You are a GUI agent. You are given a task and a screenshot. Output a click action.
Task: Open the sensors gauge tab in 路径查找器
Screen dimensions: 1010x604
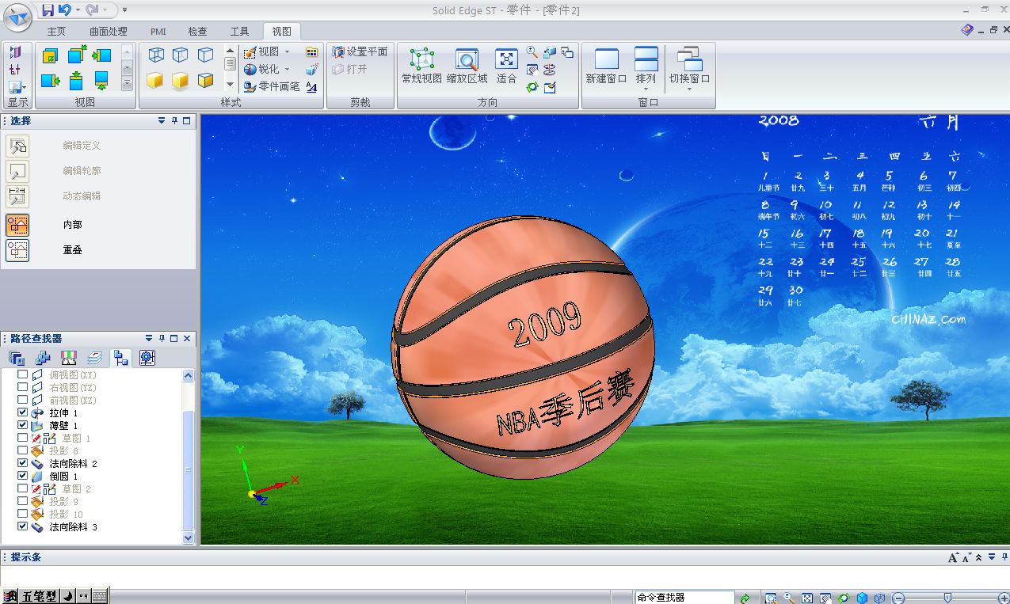click(68, 358)
